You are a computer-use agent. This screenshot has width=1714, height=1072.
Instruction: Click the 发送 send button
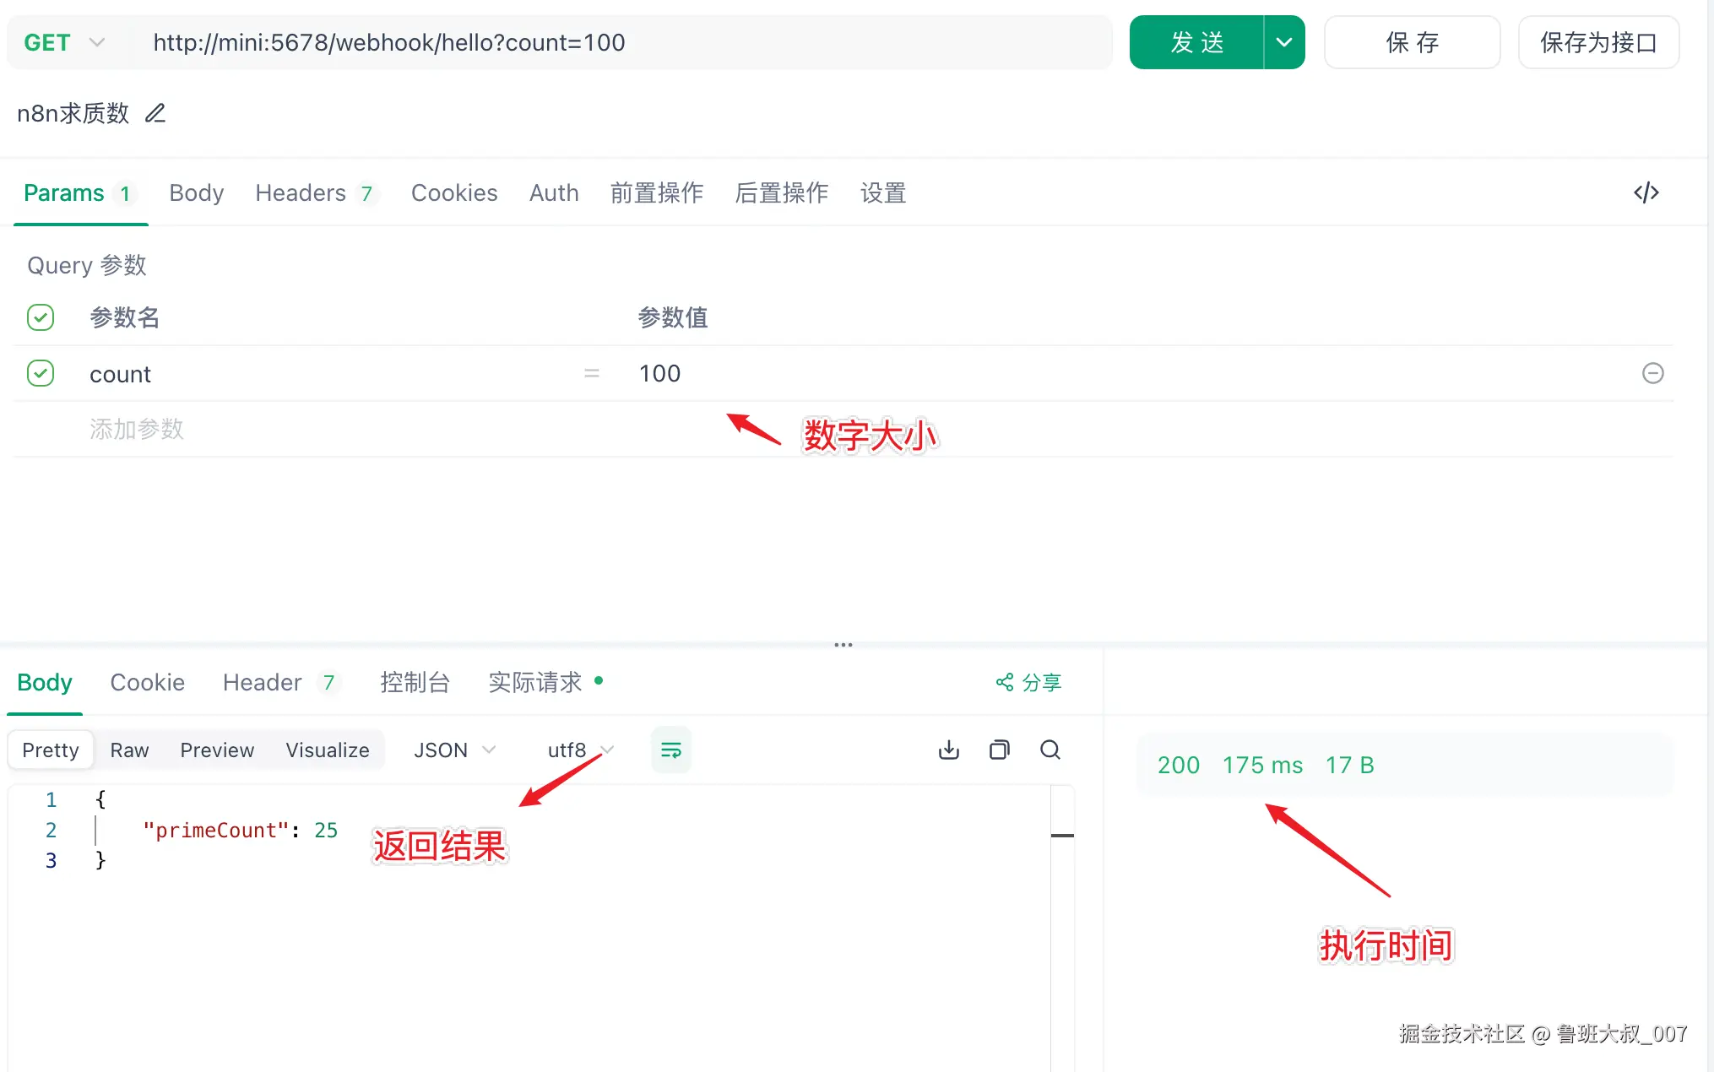coord(1196,42)
